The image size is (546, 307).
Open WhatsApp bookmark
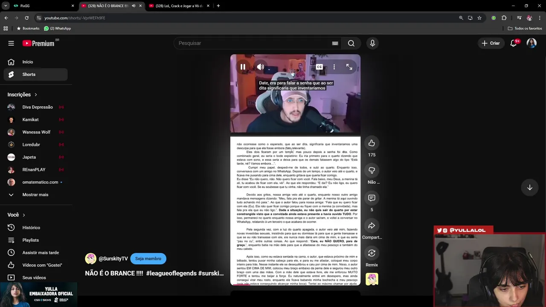pos(58,28)
